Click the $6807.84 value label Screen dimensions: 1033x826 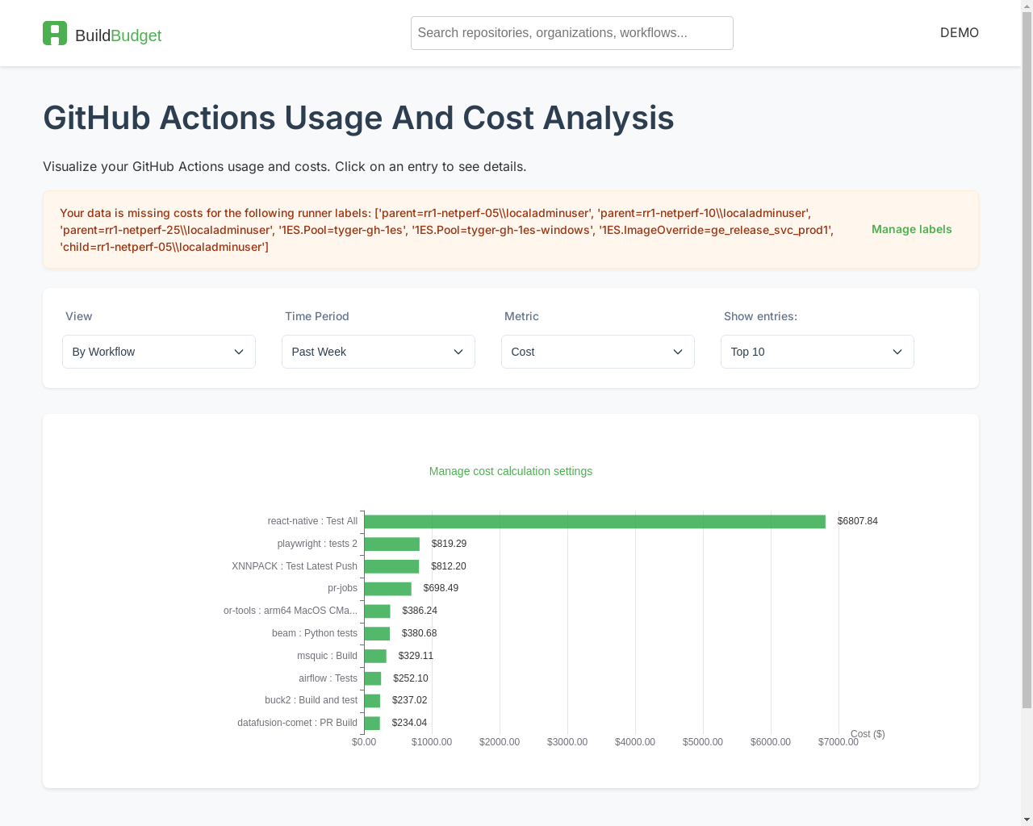point(858,521)
